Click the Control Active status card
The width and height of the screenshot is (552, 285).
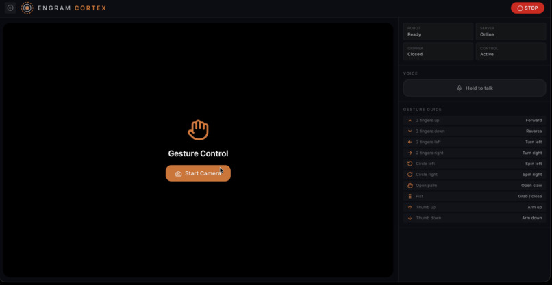tap(511, 51)
